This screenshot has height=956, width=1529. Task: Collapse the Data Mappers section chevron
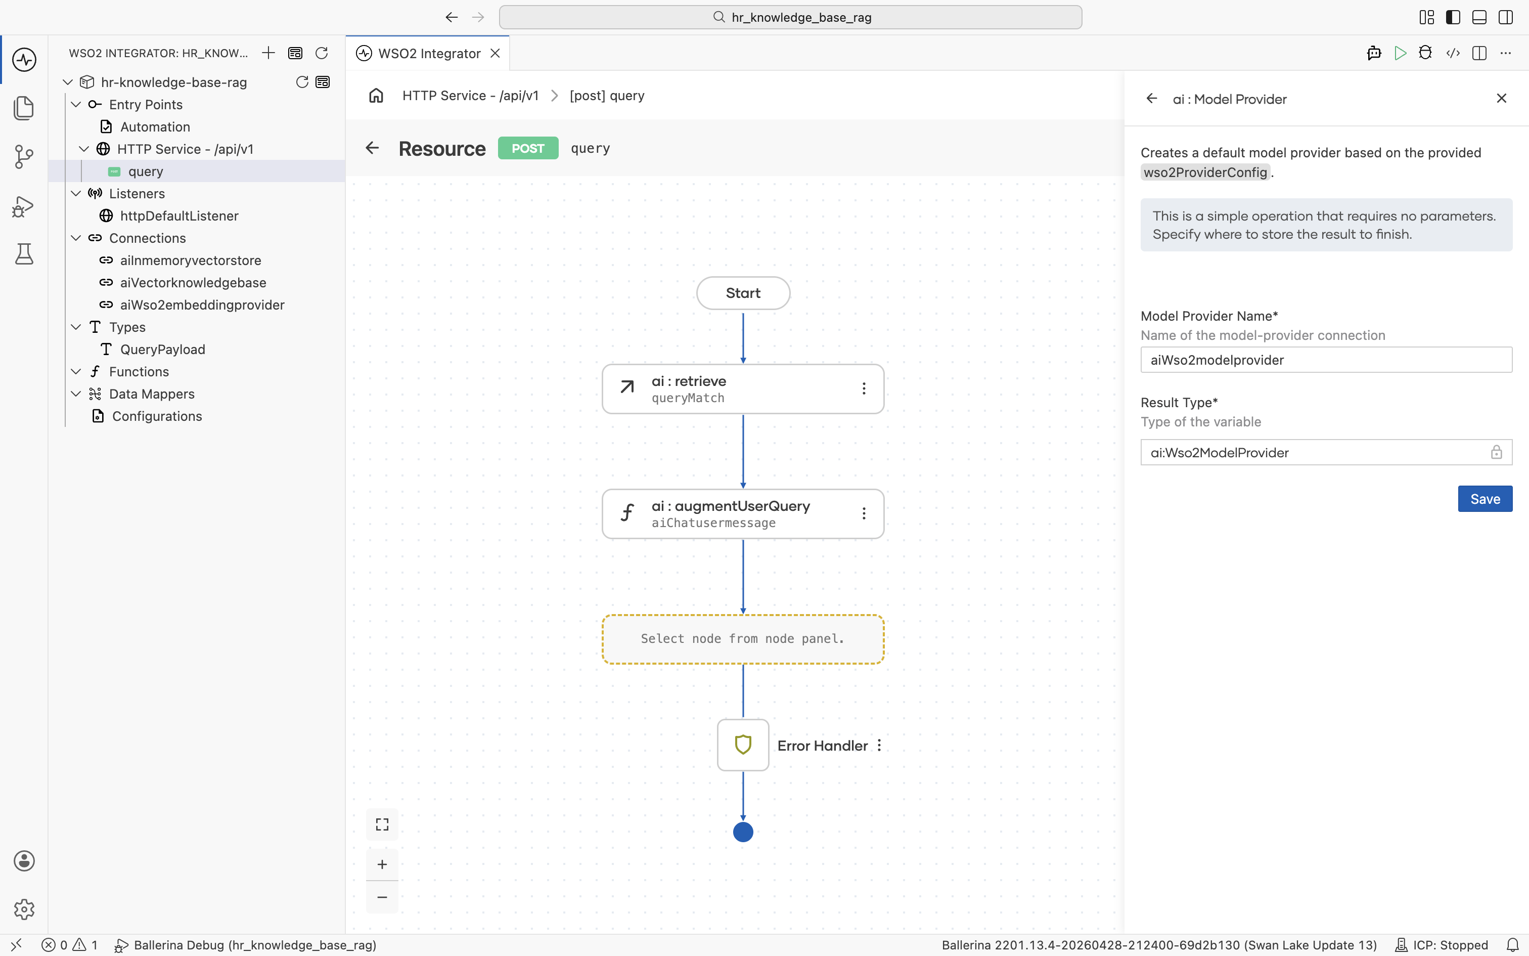coord(76,394)
